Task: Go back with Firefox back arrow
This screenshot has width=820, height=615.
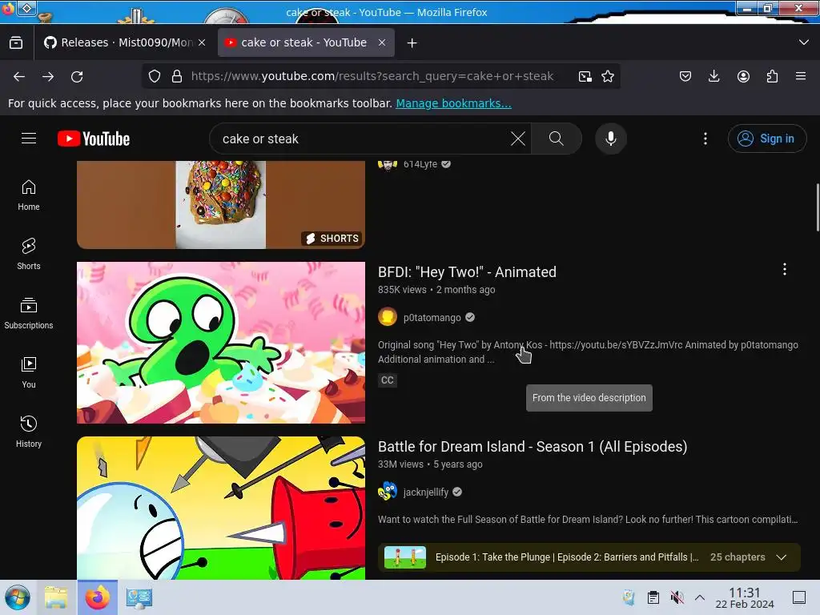Action: tap(19, 76)
